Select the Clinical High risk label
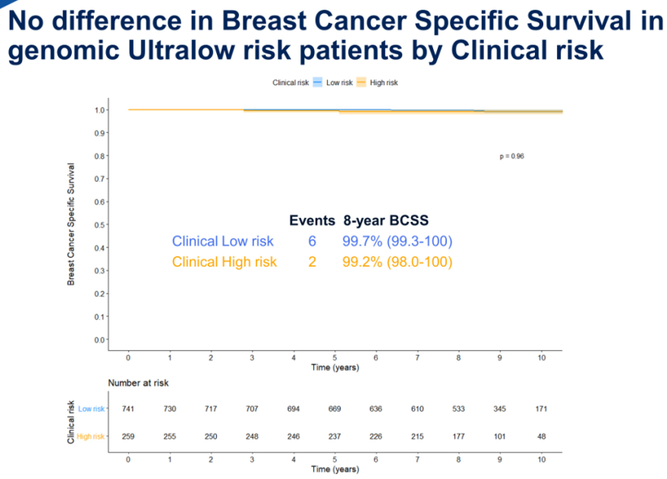Viewport: 667px width, 479px height. (x=224, y=262)
